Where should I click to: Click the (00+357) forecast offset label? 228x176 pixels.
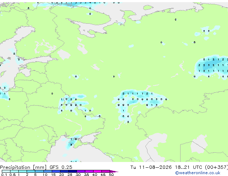coord(216,167)
